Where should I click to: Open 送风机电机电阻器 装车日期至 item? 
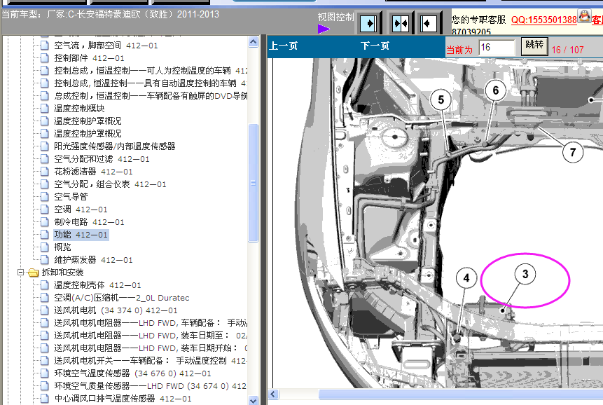[x=151, y=336]
